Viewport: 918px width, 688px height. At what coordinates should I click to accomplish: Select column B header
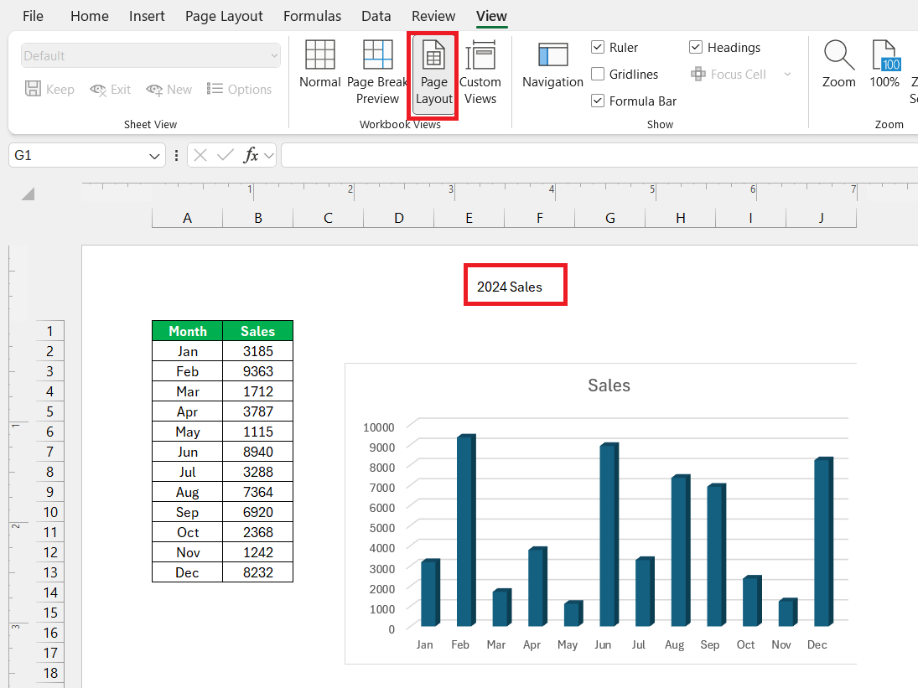point(257,218)
